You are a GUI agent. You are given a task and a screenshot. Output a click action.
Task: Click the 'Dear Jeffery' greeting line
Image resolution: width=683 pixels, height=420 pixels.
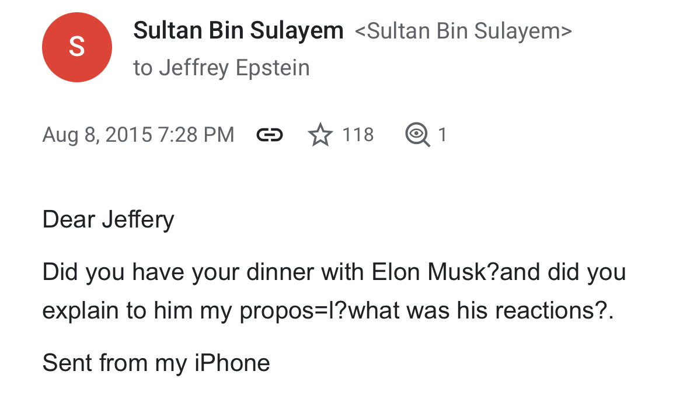click(x=108, y=220)
